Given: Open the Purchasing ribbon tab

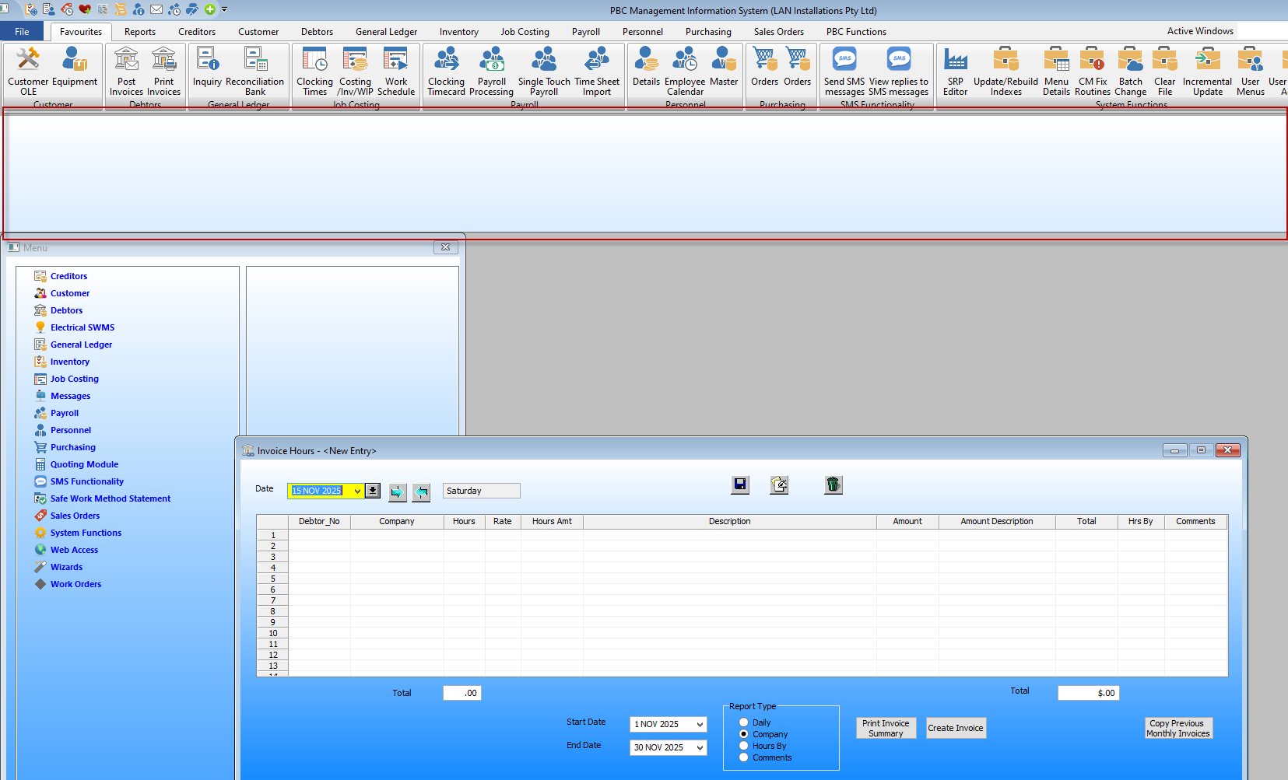Looking at the screenshot, I should [x=707, y=32].
